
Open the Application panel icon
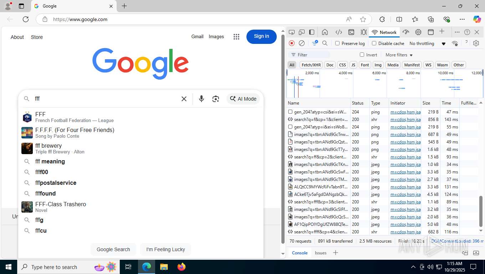(431, 32)
